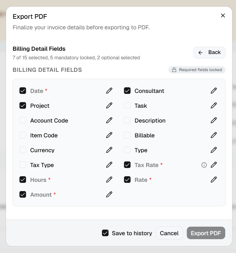Open the info icon beside Tax Rate

pos(204,165)
